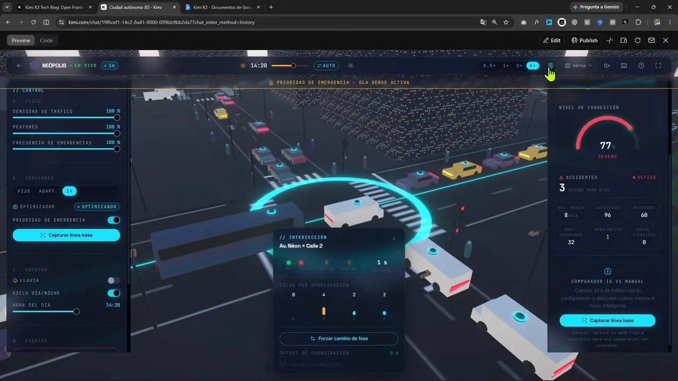Click the Neópolis cube logo

pos(34,66)
